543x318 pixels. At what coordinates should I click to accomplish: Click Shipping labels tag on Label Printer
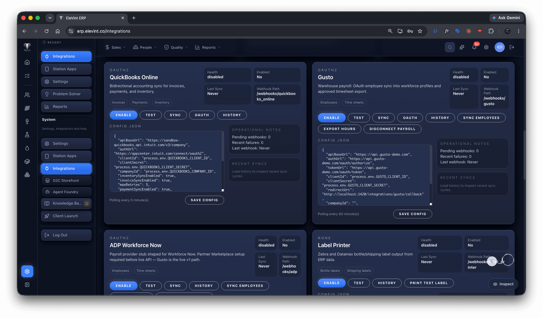(x=359, y=271)
